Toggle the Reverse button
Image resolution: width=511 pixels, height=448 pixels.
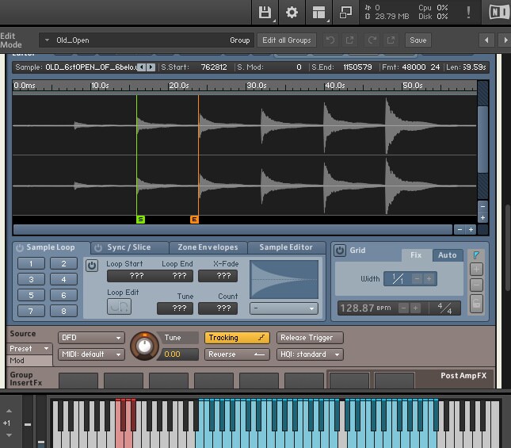(237, 354)
